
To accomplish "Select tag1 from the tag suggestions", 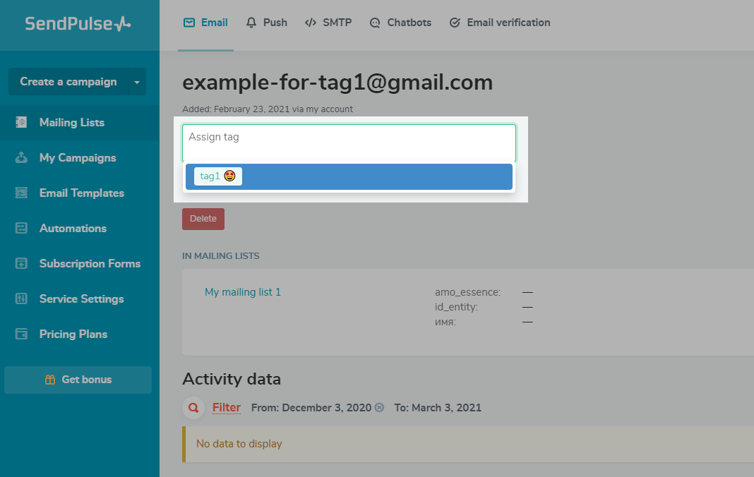I will pos(217,176).
